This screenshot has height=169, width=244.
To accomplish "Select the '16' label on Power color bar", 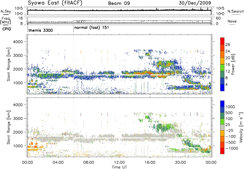I will pos(228,65).
